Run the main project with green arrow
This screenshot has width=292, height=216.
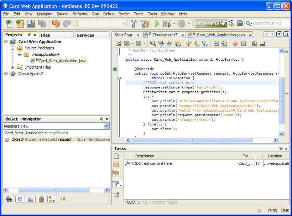pyautogui.click(x=157, y=24)
